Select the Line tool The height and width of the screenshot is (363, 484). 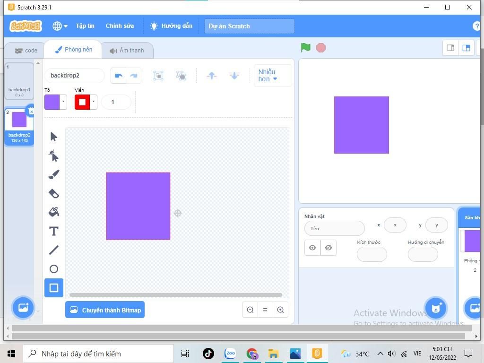tap(54, 250)
